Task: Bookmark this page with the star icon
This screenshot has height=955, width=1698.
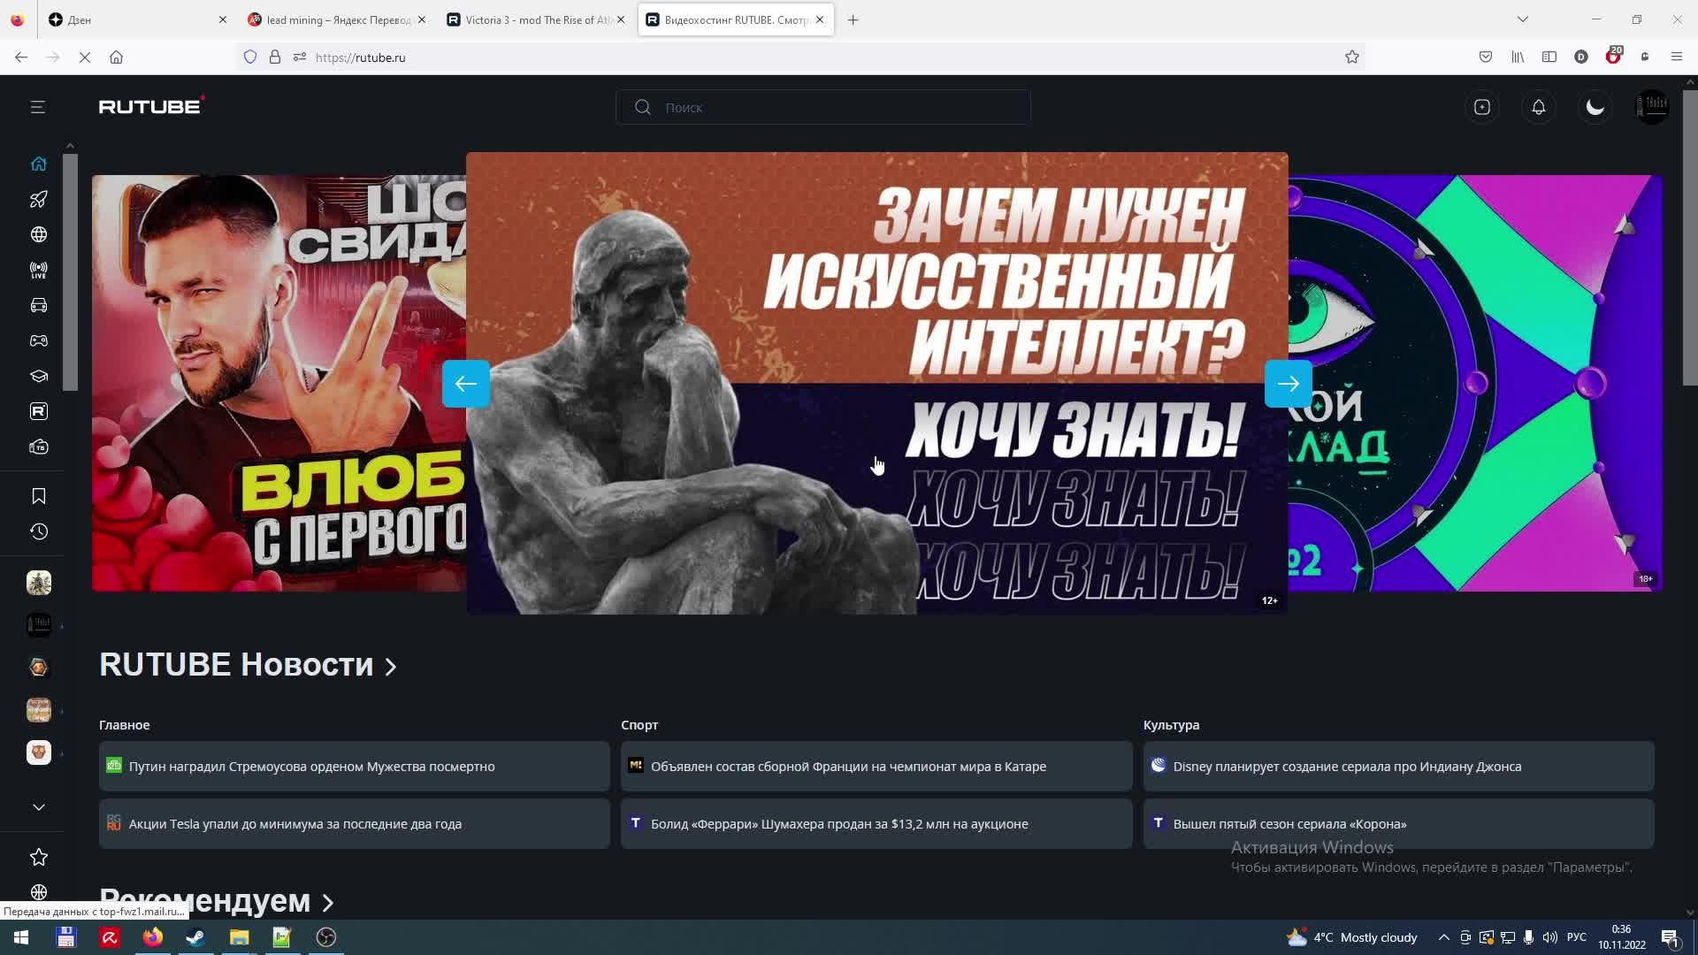Action: 1351,57
